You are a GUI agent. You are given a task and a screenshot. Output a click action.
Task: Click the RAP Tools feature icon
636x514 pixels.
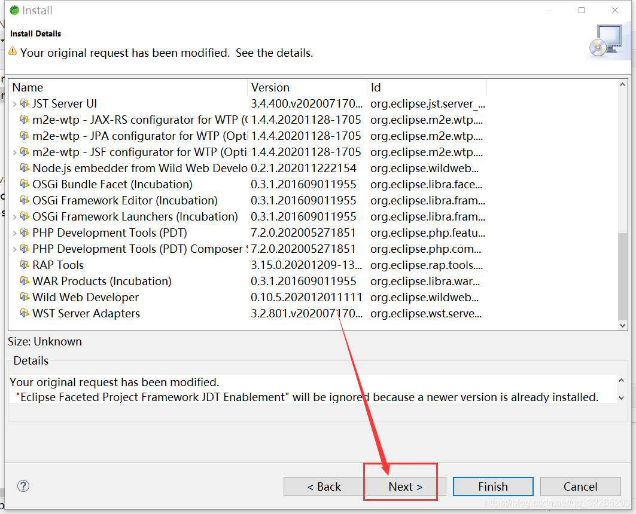[x=25, y=265]
